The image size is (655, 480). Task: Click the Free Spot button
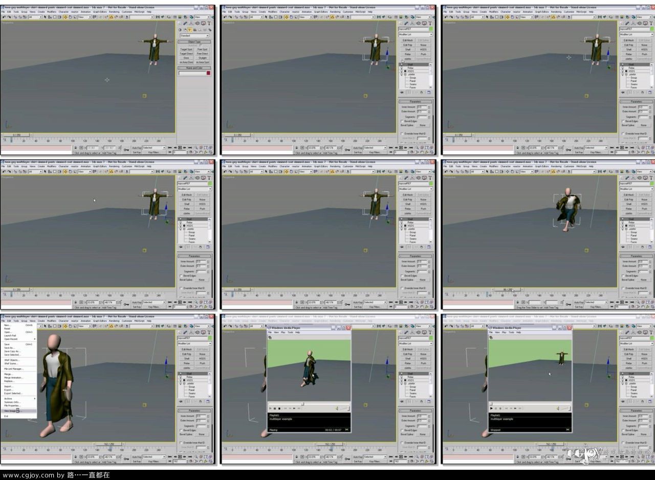tap(202, 49)
